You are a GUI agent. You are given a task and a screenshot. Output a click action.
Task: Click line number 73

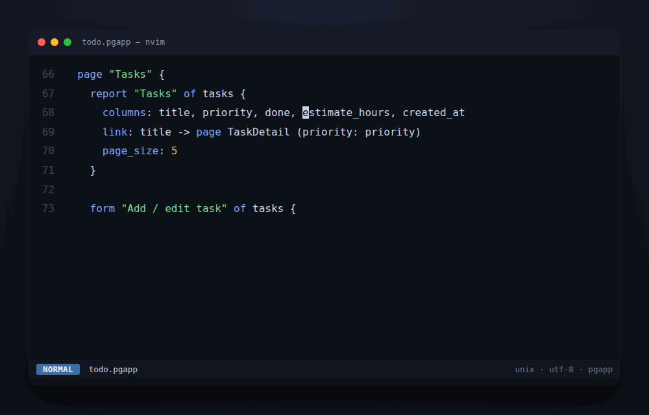(48, 208)
